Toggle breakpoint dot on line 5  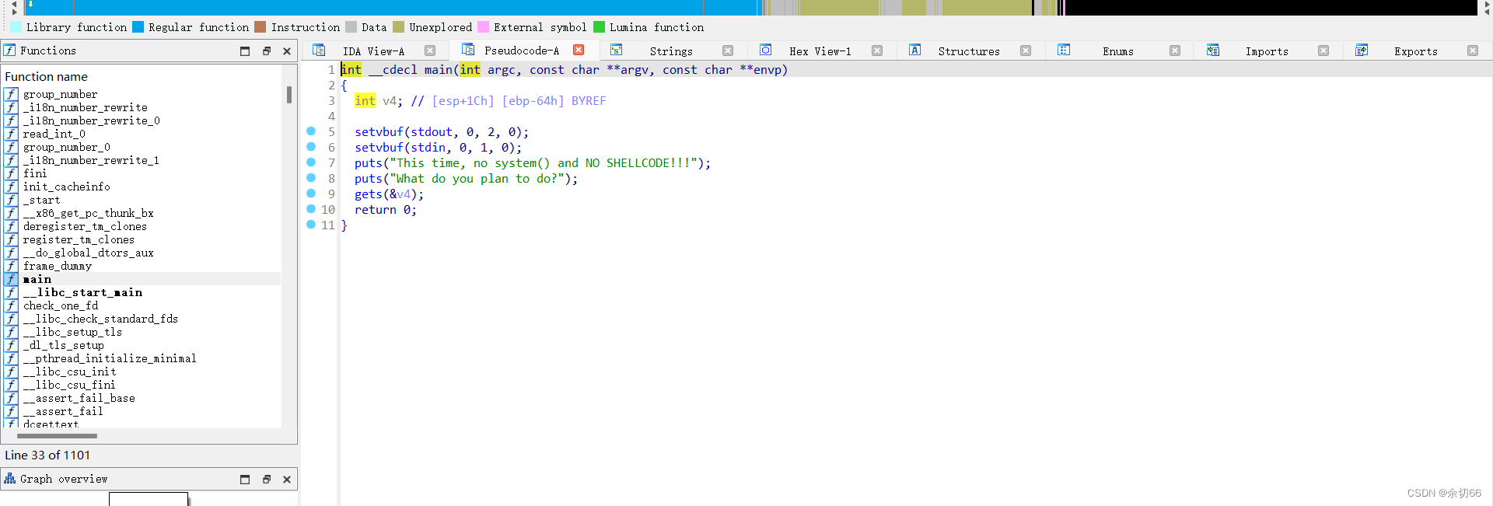[311, 131]
